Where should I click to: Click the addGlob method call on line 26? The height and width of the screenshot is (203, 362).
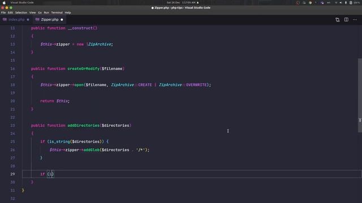(x=92, y=150)
